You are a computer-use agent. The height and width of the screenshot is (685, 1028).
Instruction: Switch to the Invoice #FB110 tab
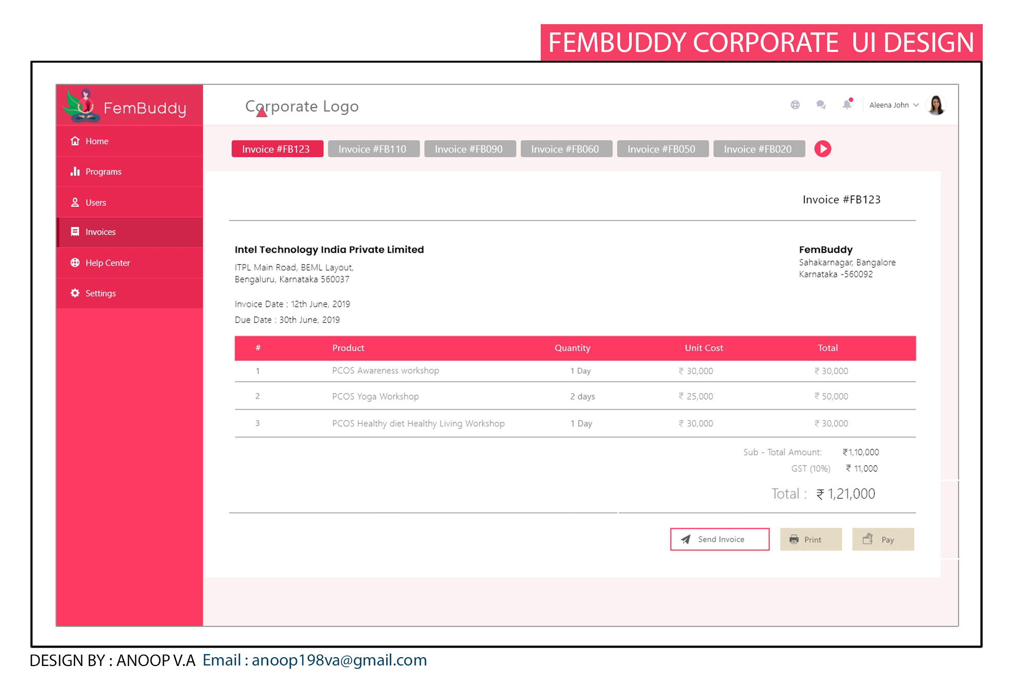(373, 149)
